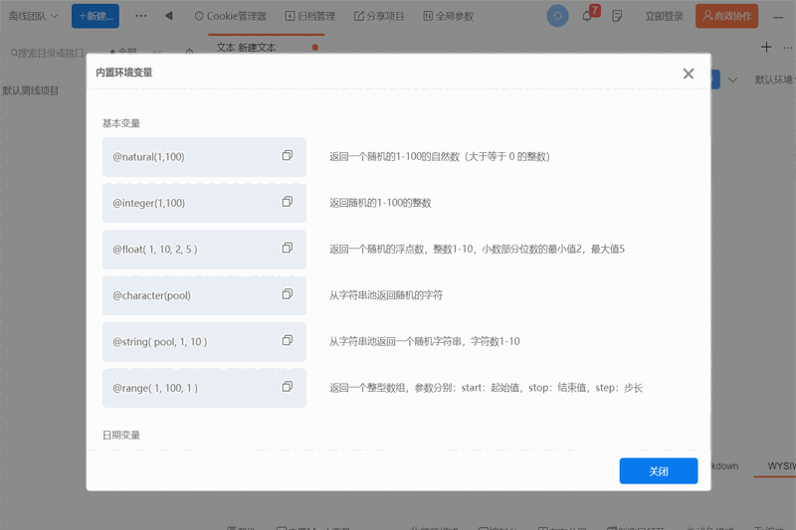Image resolution: width=796 pixels, height=530 pixels.
Task: Click the +新建 button
Action: [96, 16]
